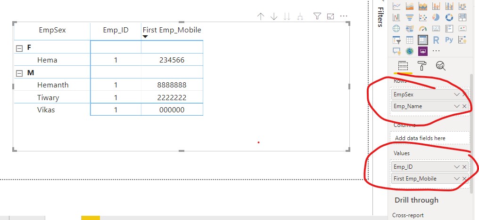This screenshot has height=220, width=479.
Task: Select the Funnel visualization
Action: point(410,17)
